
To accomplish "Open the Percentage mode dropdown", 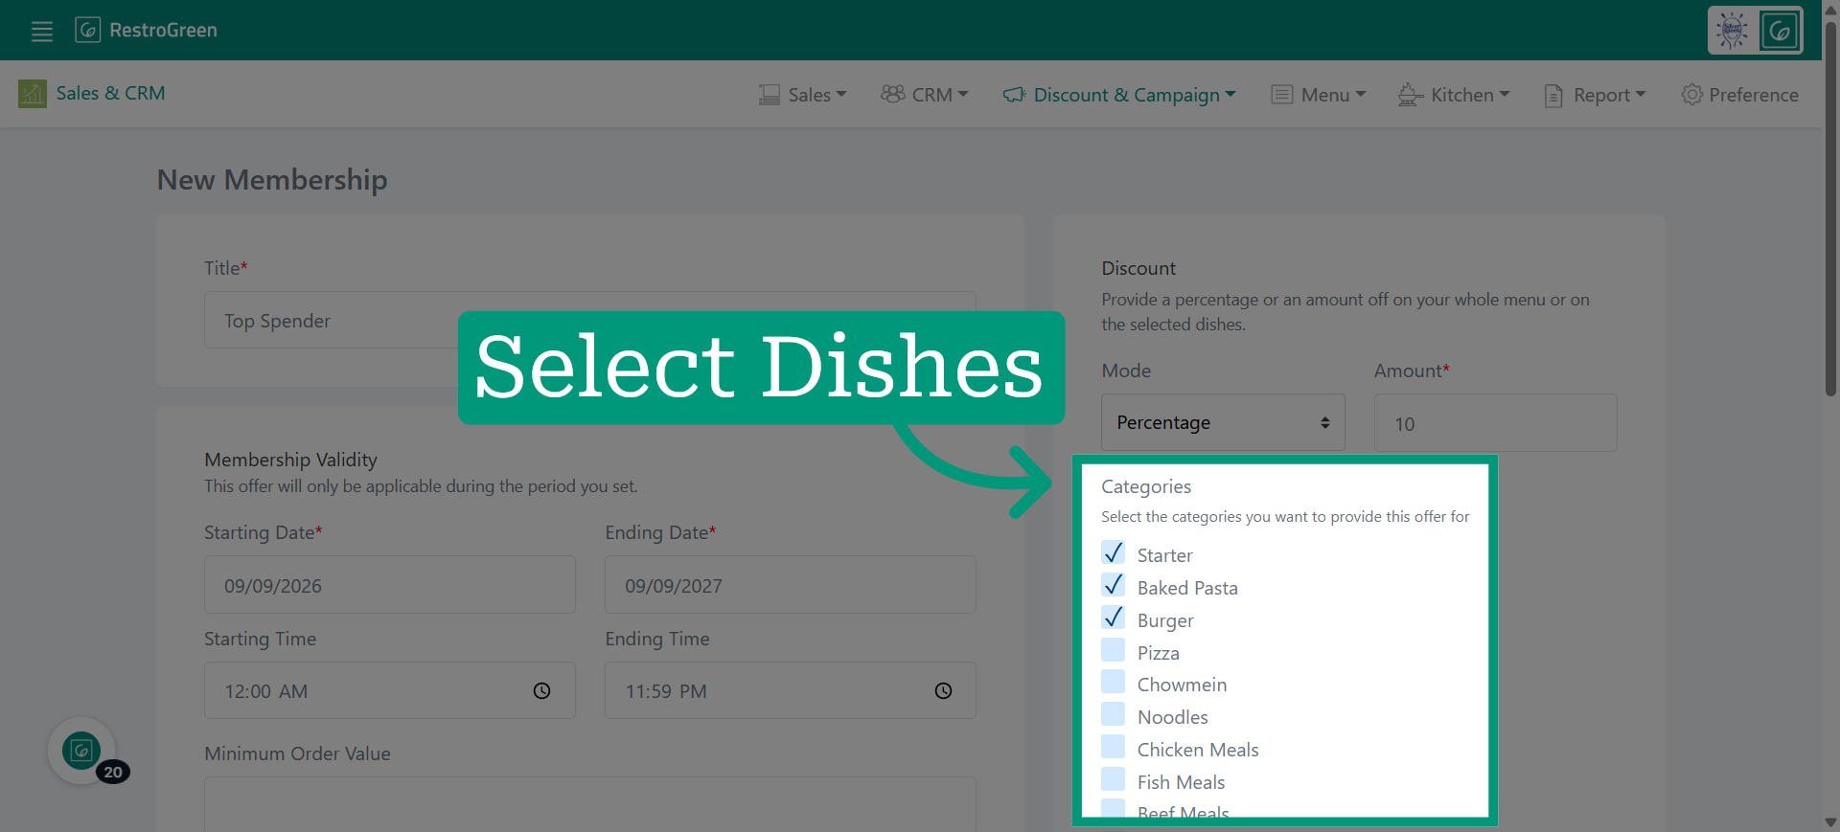I will (x=1223, y=422).
